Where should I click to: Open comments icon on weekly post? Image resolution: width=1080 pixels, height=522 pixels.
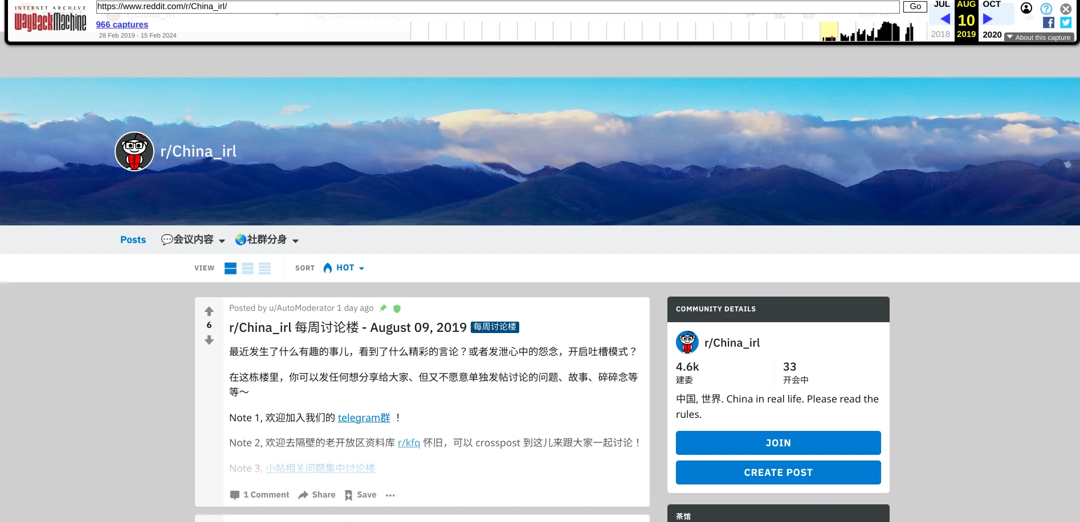pyautogui.click(x=234, y=495)
